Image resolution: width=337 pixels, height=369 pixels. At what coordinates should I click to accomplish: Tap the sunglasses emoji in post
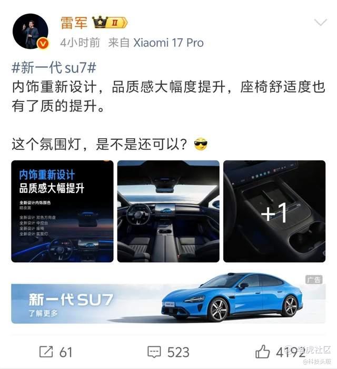(x=201, y=144)
